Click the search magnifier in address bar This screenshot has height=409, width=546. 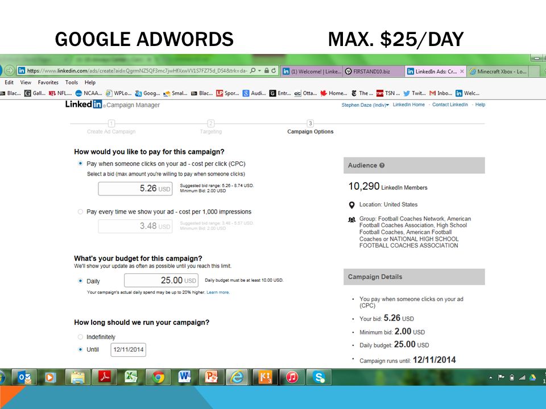point(253,70)
